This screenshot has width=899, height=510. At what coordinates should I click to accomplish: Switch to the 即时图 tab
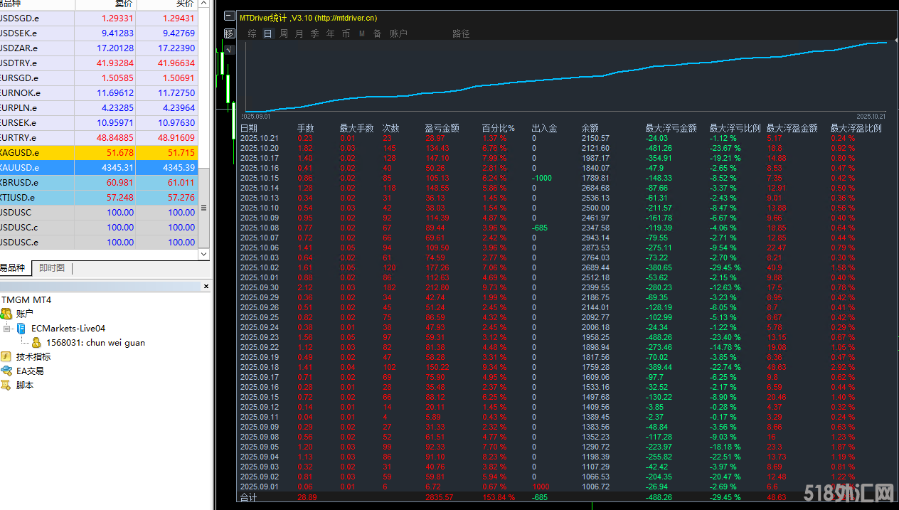click(51, 268)
